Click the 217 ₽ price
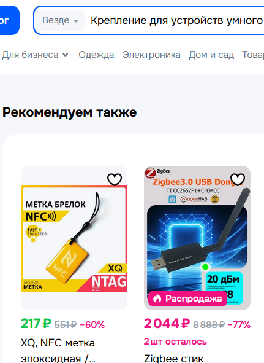 coord(36,324)
